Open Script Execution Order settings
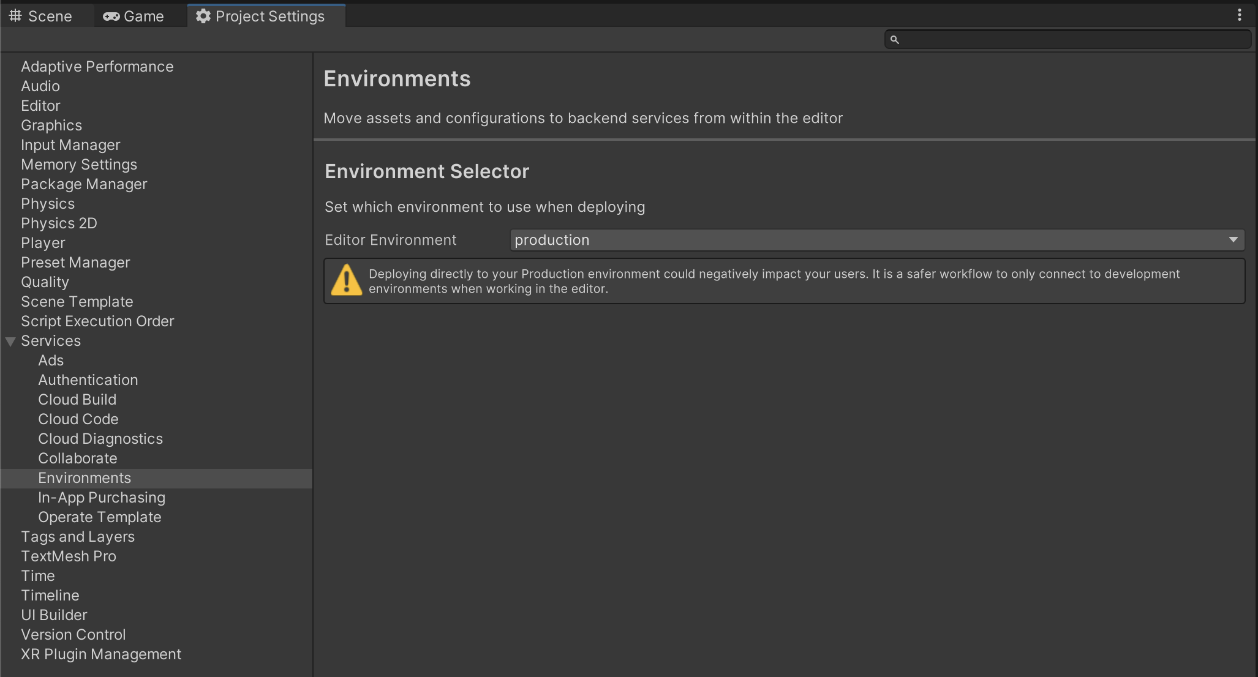This screenshot has height=677, width=1258. coord(97,321)
